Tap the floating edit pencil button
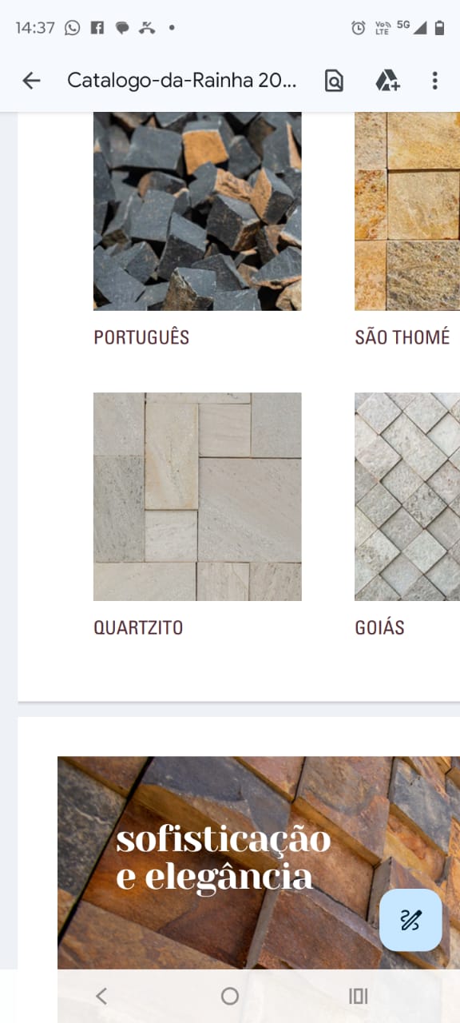460x1023 pixels. tap(410, 920)
